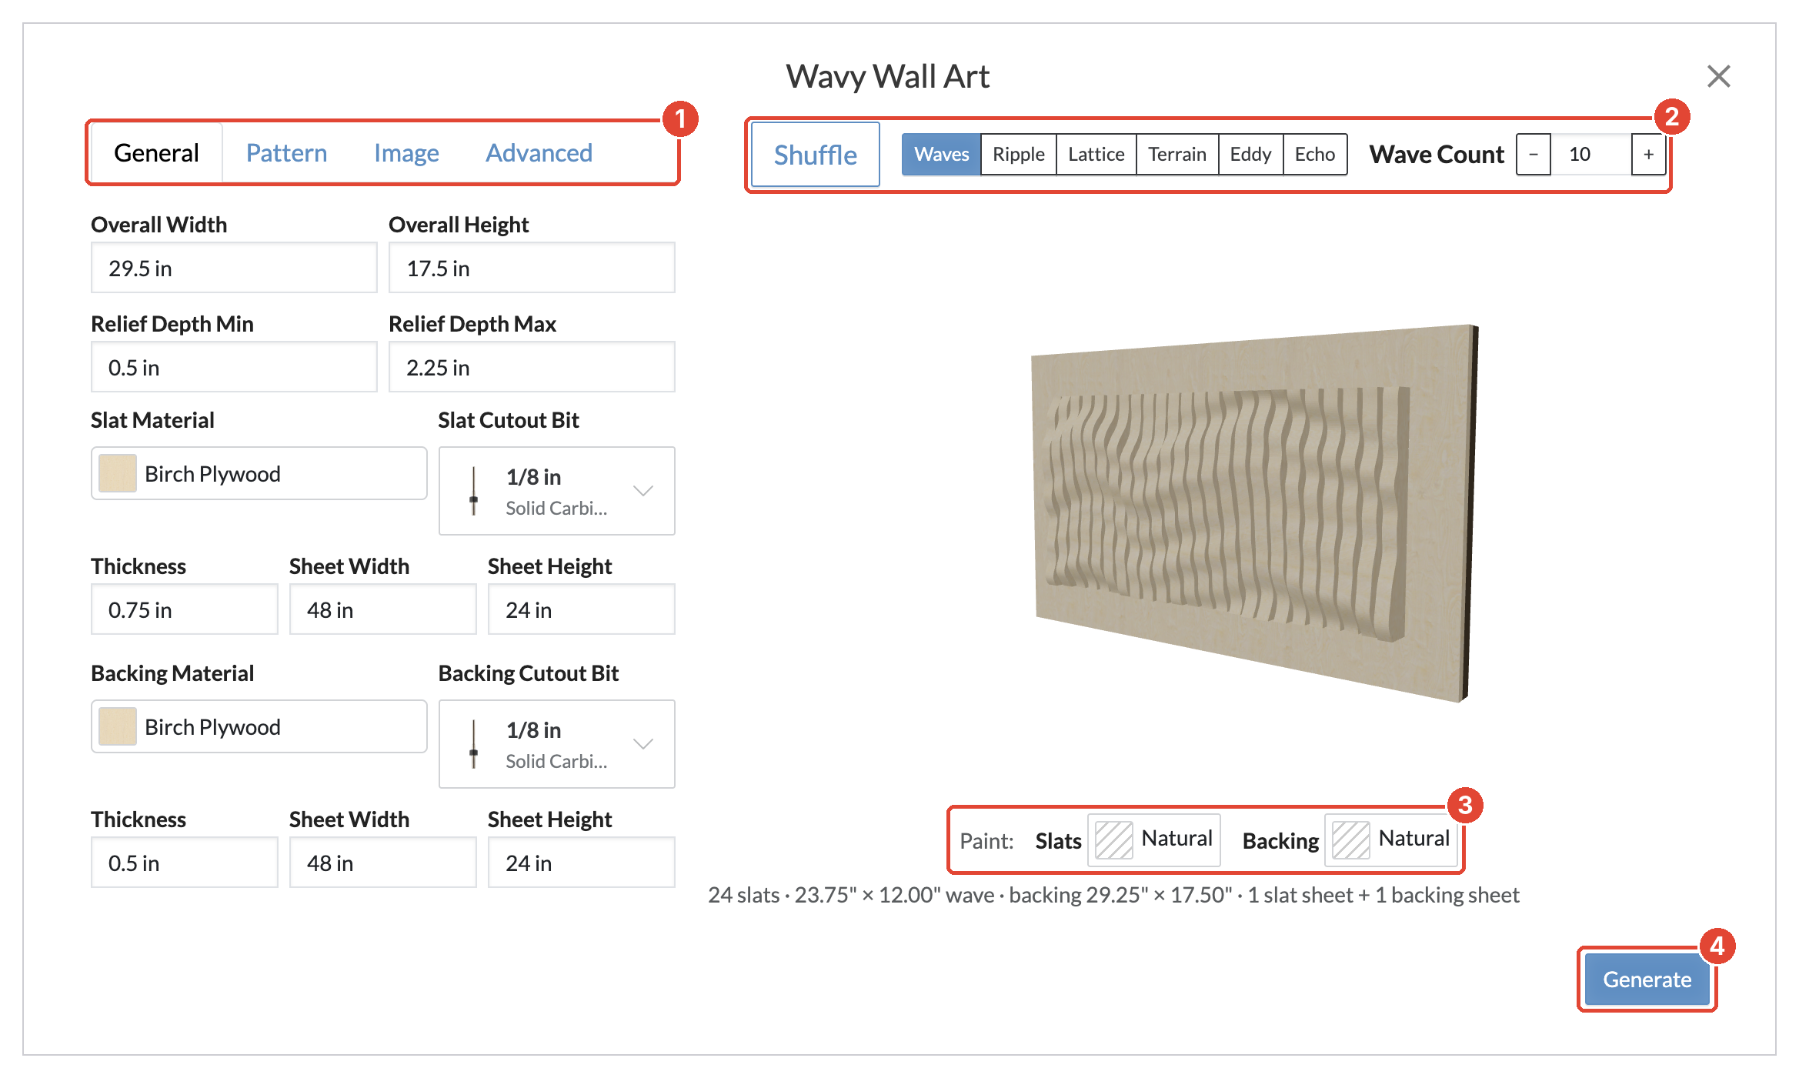Screen dimensions: 1799x1078
Task: Click the Slat Material Birch Plywood swatch
Action: coord(118,473)
